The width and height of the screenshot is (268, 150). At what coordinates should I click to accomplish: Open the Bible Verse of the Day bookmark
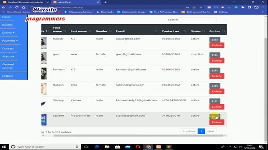pos(196,12)
